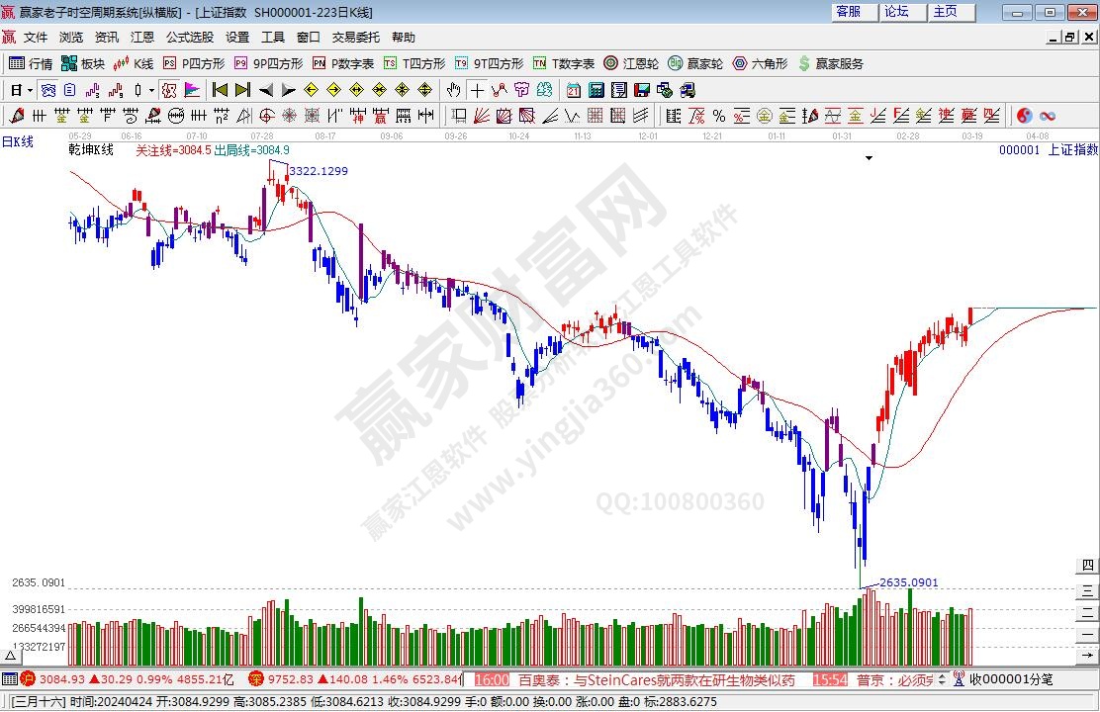This screenshot has width=1100, height=712.
Task: Click the calendar icon in the toolbar
Action: coord(574,90)
